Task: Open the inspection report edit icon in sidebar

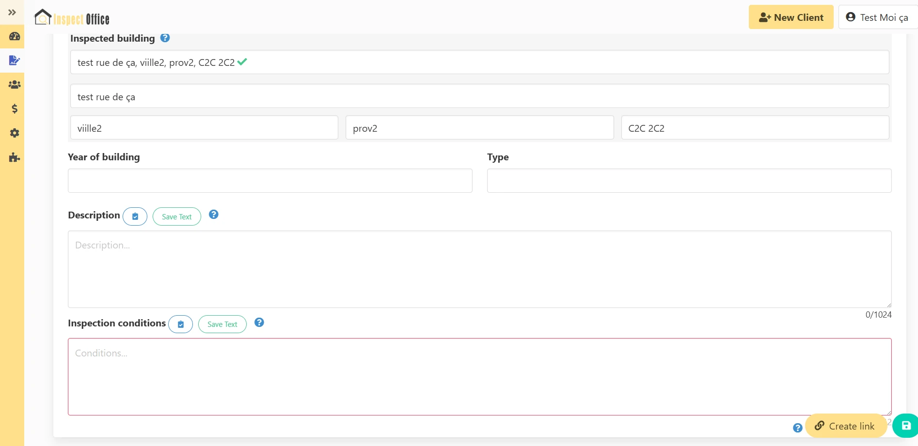Action: 15,61
